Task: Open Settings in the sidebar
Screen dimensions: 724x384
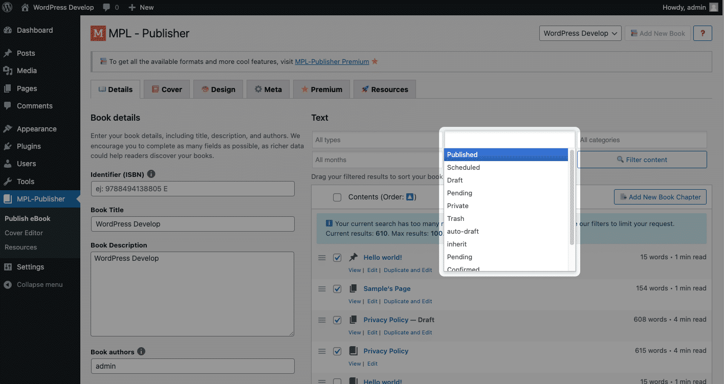Action: (30, 267)
